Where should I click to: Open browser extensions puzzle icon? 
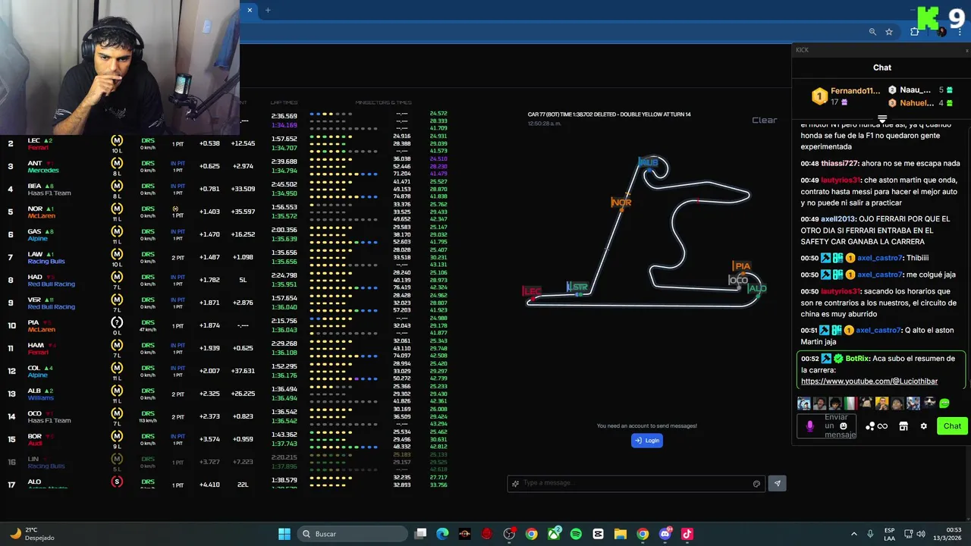(x=915, y=32)
